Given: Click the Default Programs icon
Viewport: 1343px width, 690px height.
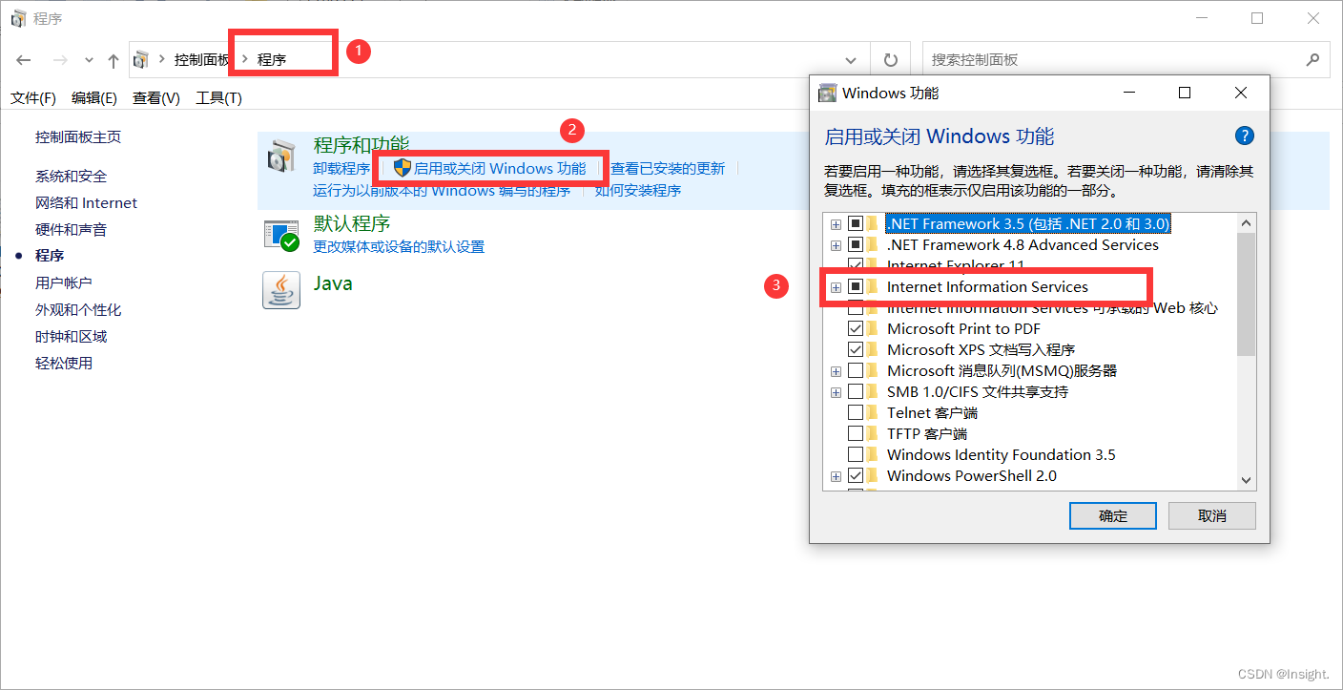Looking at the screenshot, I should click(281, 235).
